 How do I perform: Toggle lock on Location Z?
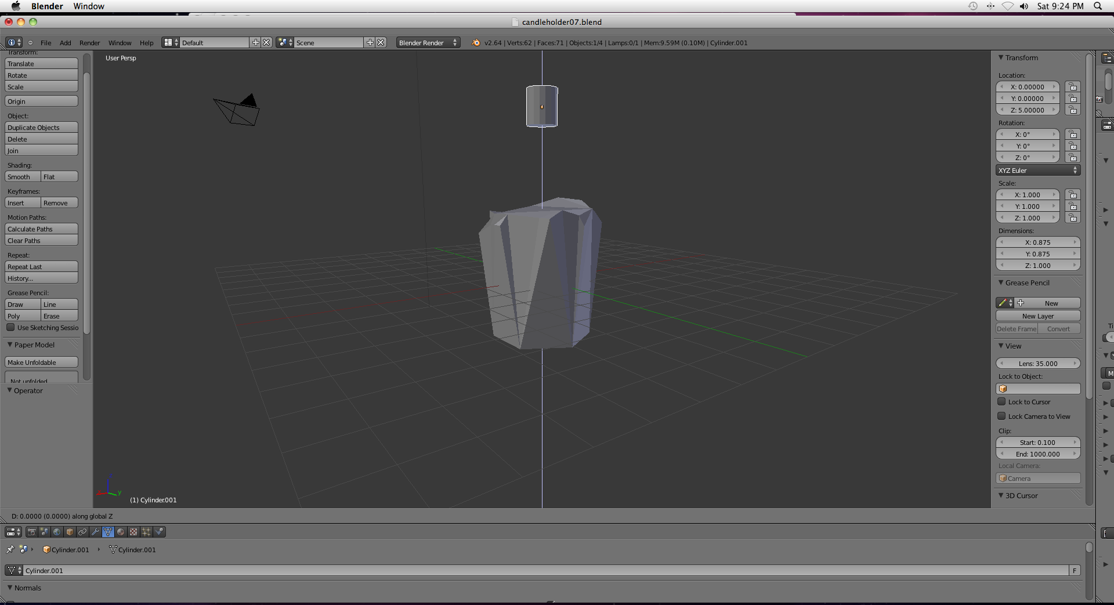[x=1073, y=110]
